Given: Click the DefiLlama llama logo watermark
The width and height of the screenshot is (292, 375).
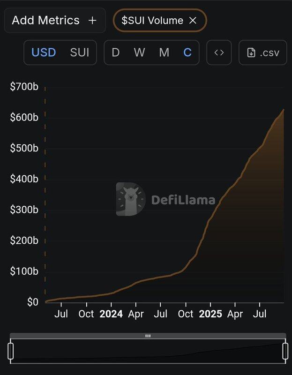Looking at the screenshot, I should [x=131, y=199].
